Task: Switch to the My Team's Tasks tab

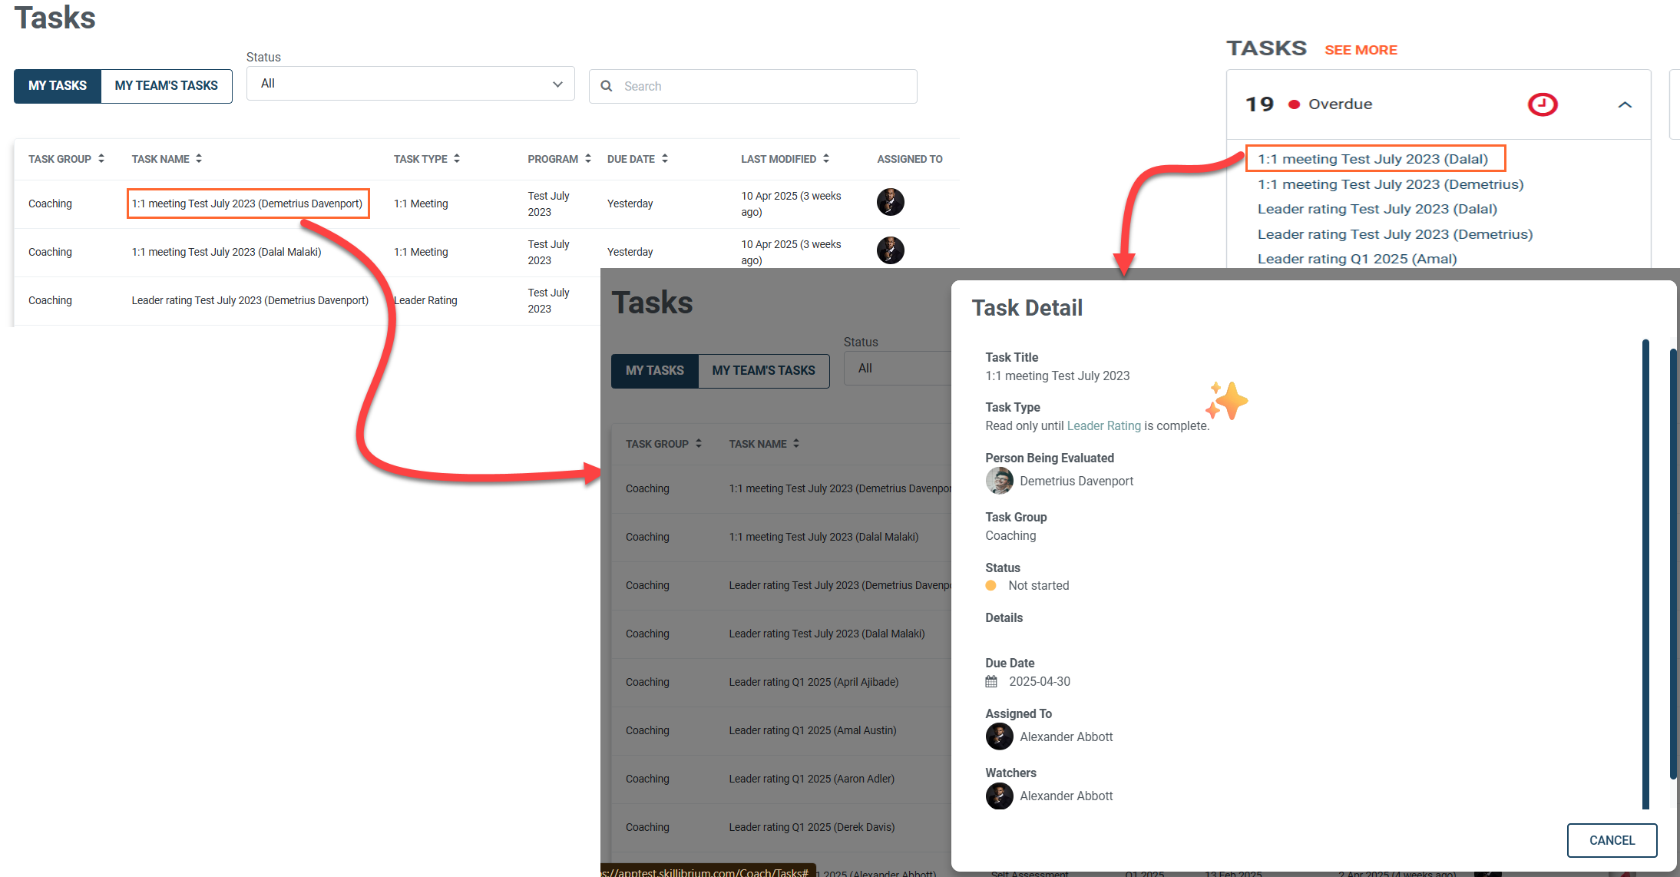Action: [x=166, y=86]
